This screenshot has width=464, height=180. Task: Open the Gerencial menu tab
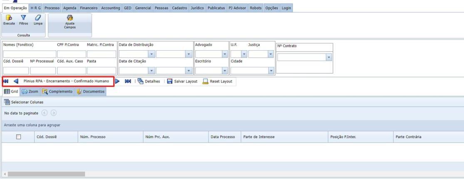coord(143,8)
